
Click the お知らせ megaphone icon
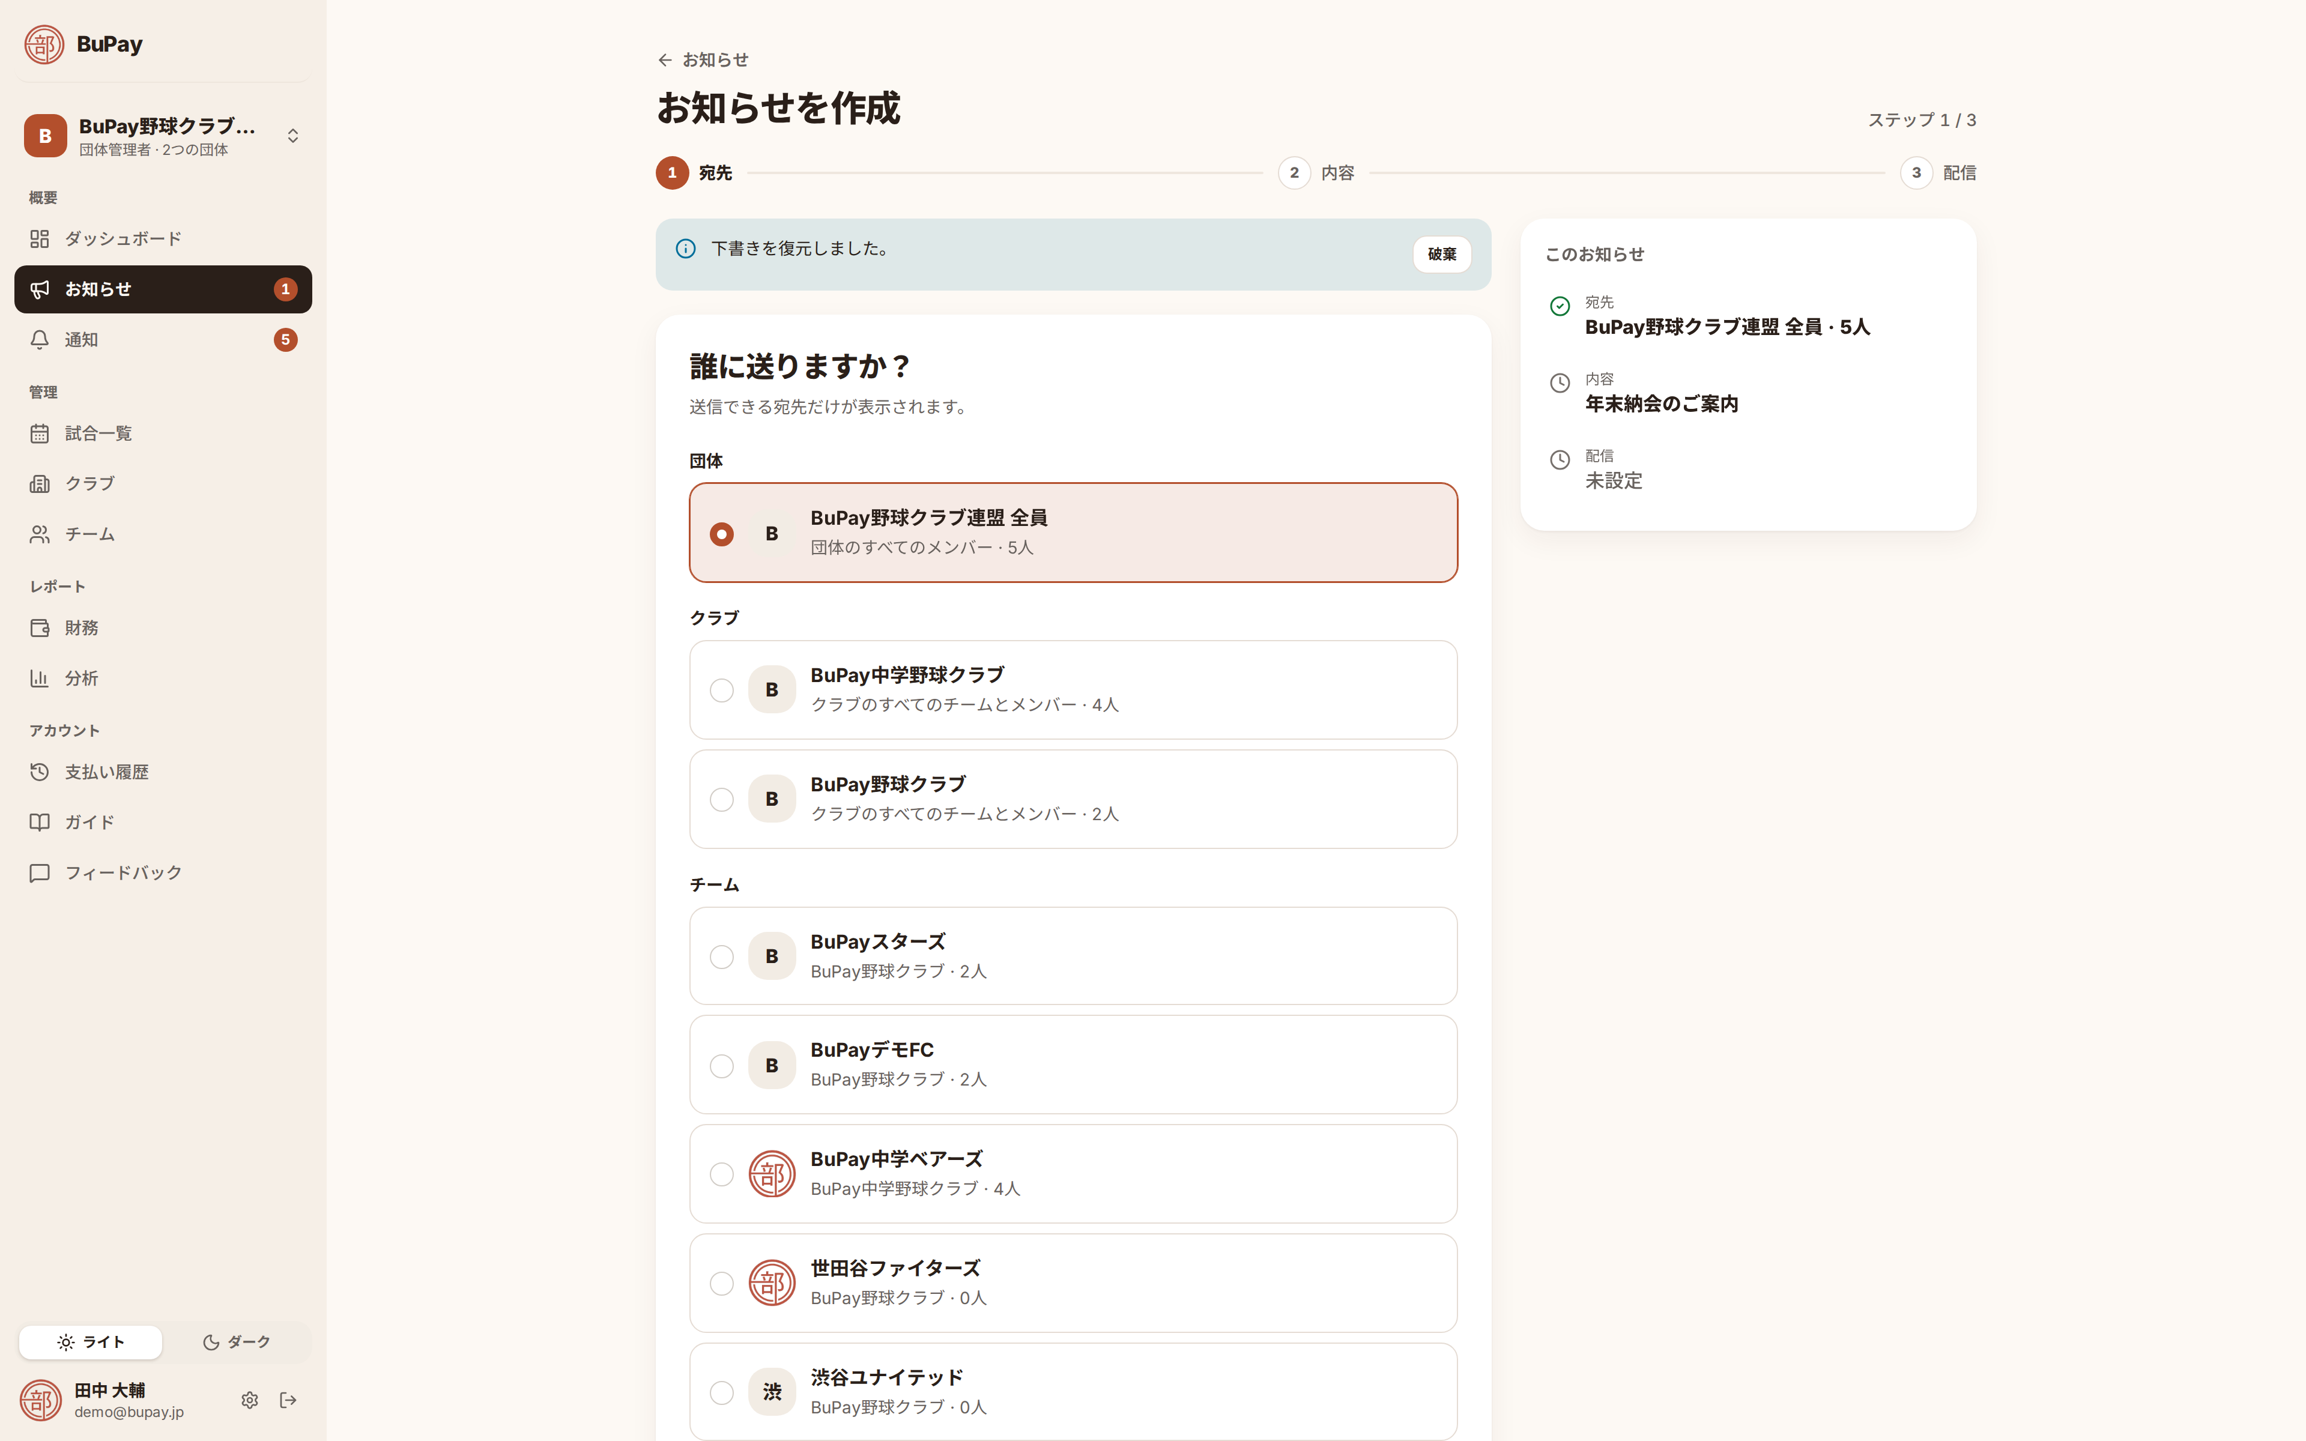tap(39, 289)
